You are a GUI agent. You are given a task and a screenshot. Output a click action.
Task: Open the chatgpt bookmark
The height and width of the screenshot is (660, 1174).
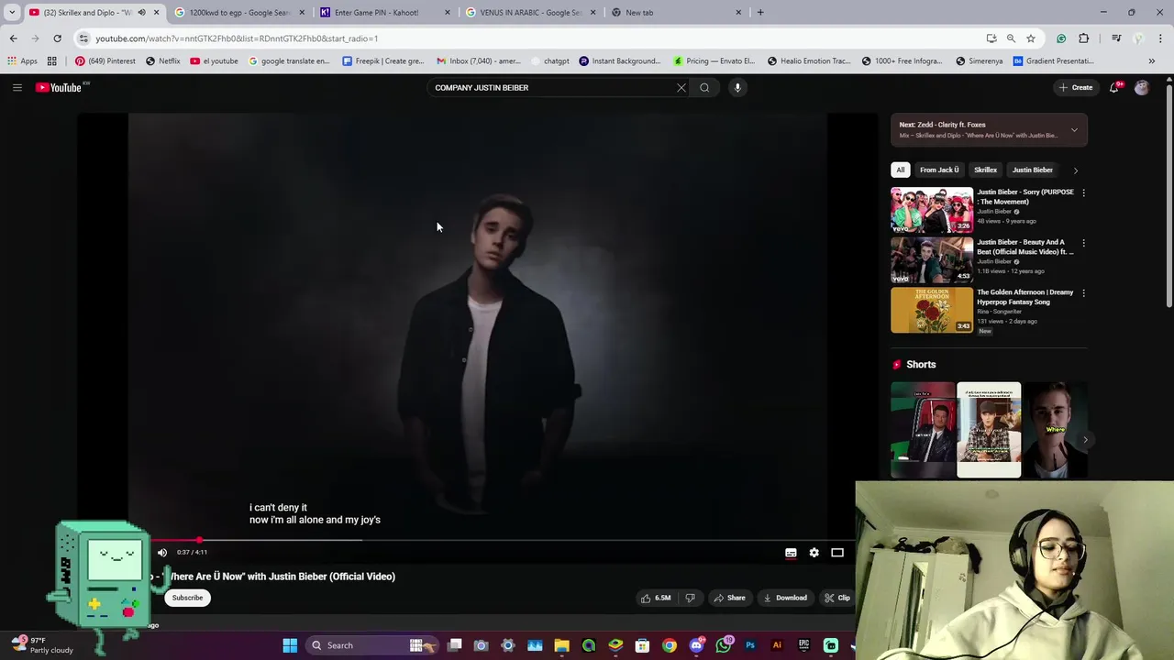coord(549,61)
